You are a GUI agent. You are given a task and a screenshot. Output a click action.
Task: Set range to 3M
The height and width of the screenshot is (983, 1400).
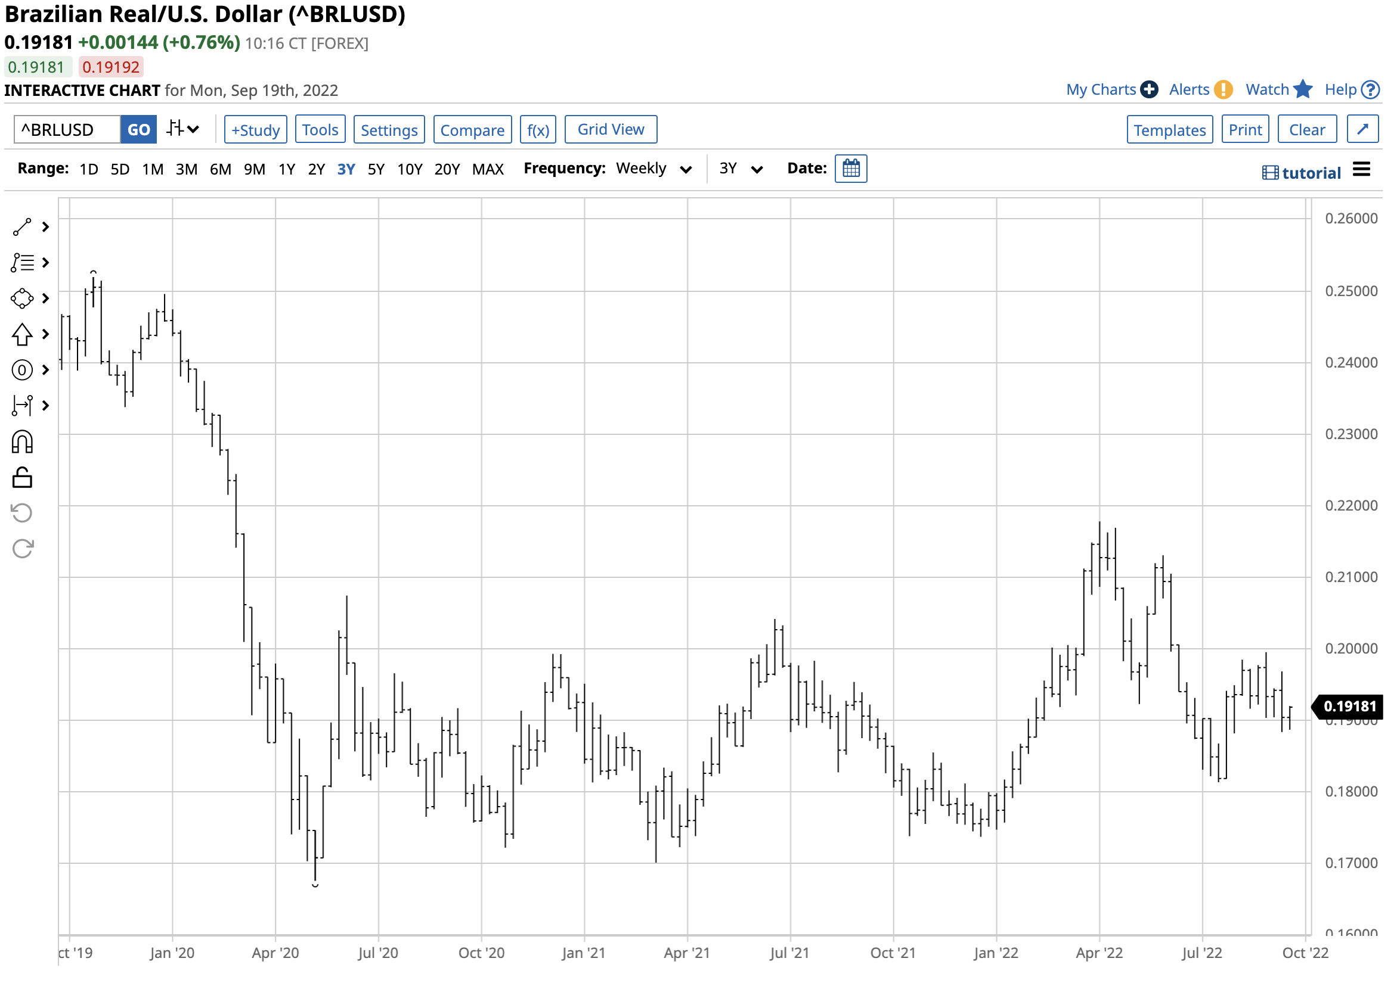click(x=187, y=169)
